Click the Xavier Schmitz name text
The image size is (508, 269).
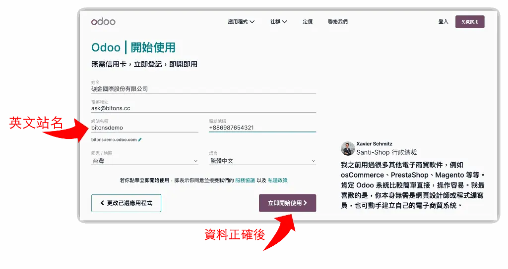[x=374, y=144]
